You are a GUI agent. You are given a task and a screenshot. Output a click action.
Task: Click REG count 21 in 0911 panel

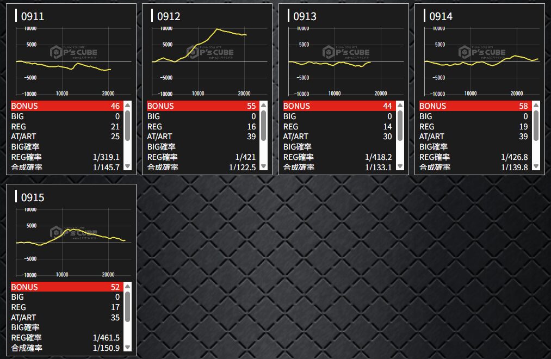click(115, 126)
